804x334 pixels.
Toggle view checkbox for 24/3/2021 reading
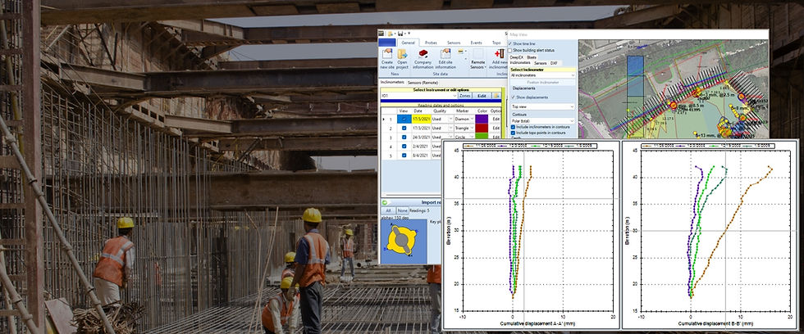[x=404, y=137]
